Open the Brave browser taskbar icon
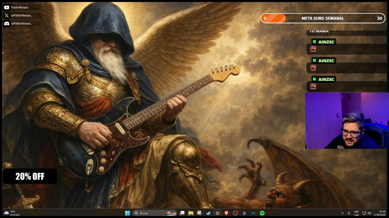This screenshot has width=389, height=218. tap(226, 213)
